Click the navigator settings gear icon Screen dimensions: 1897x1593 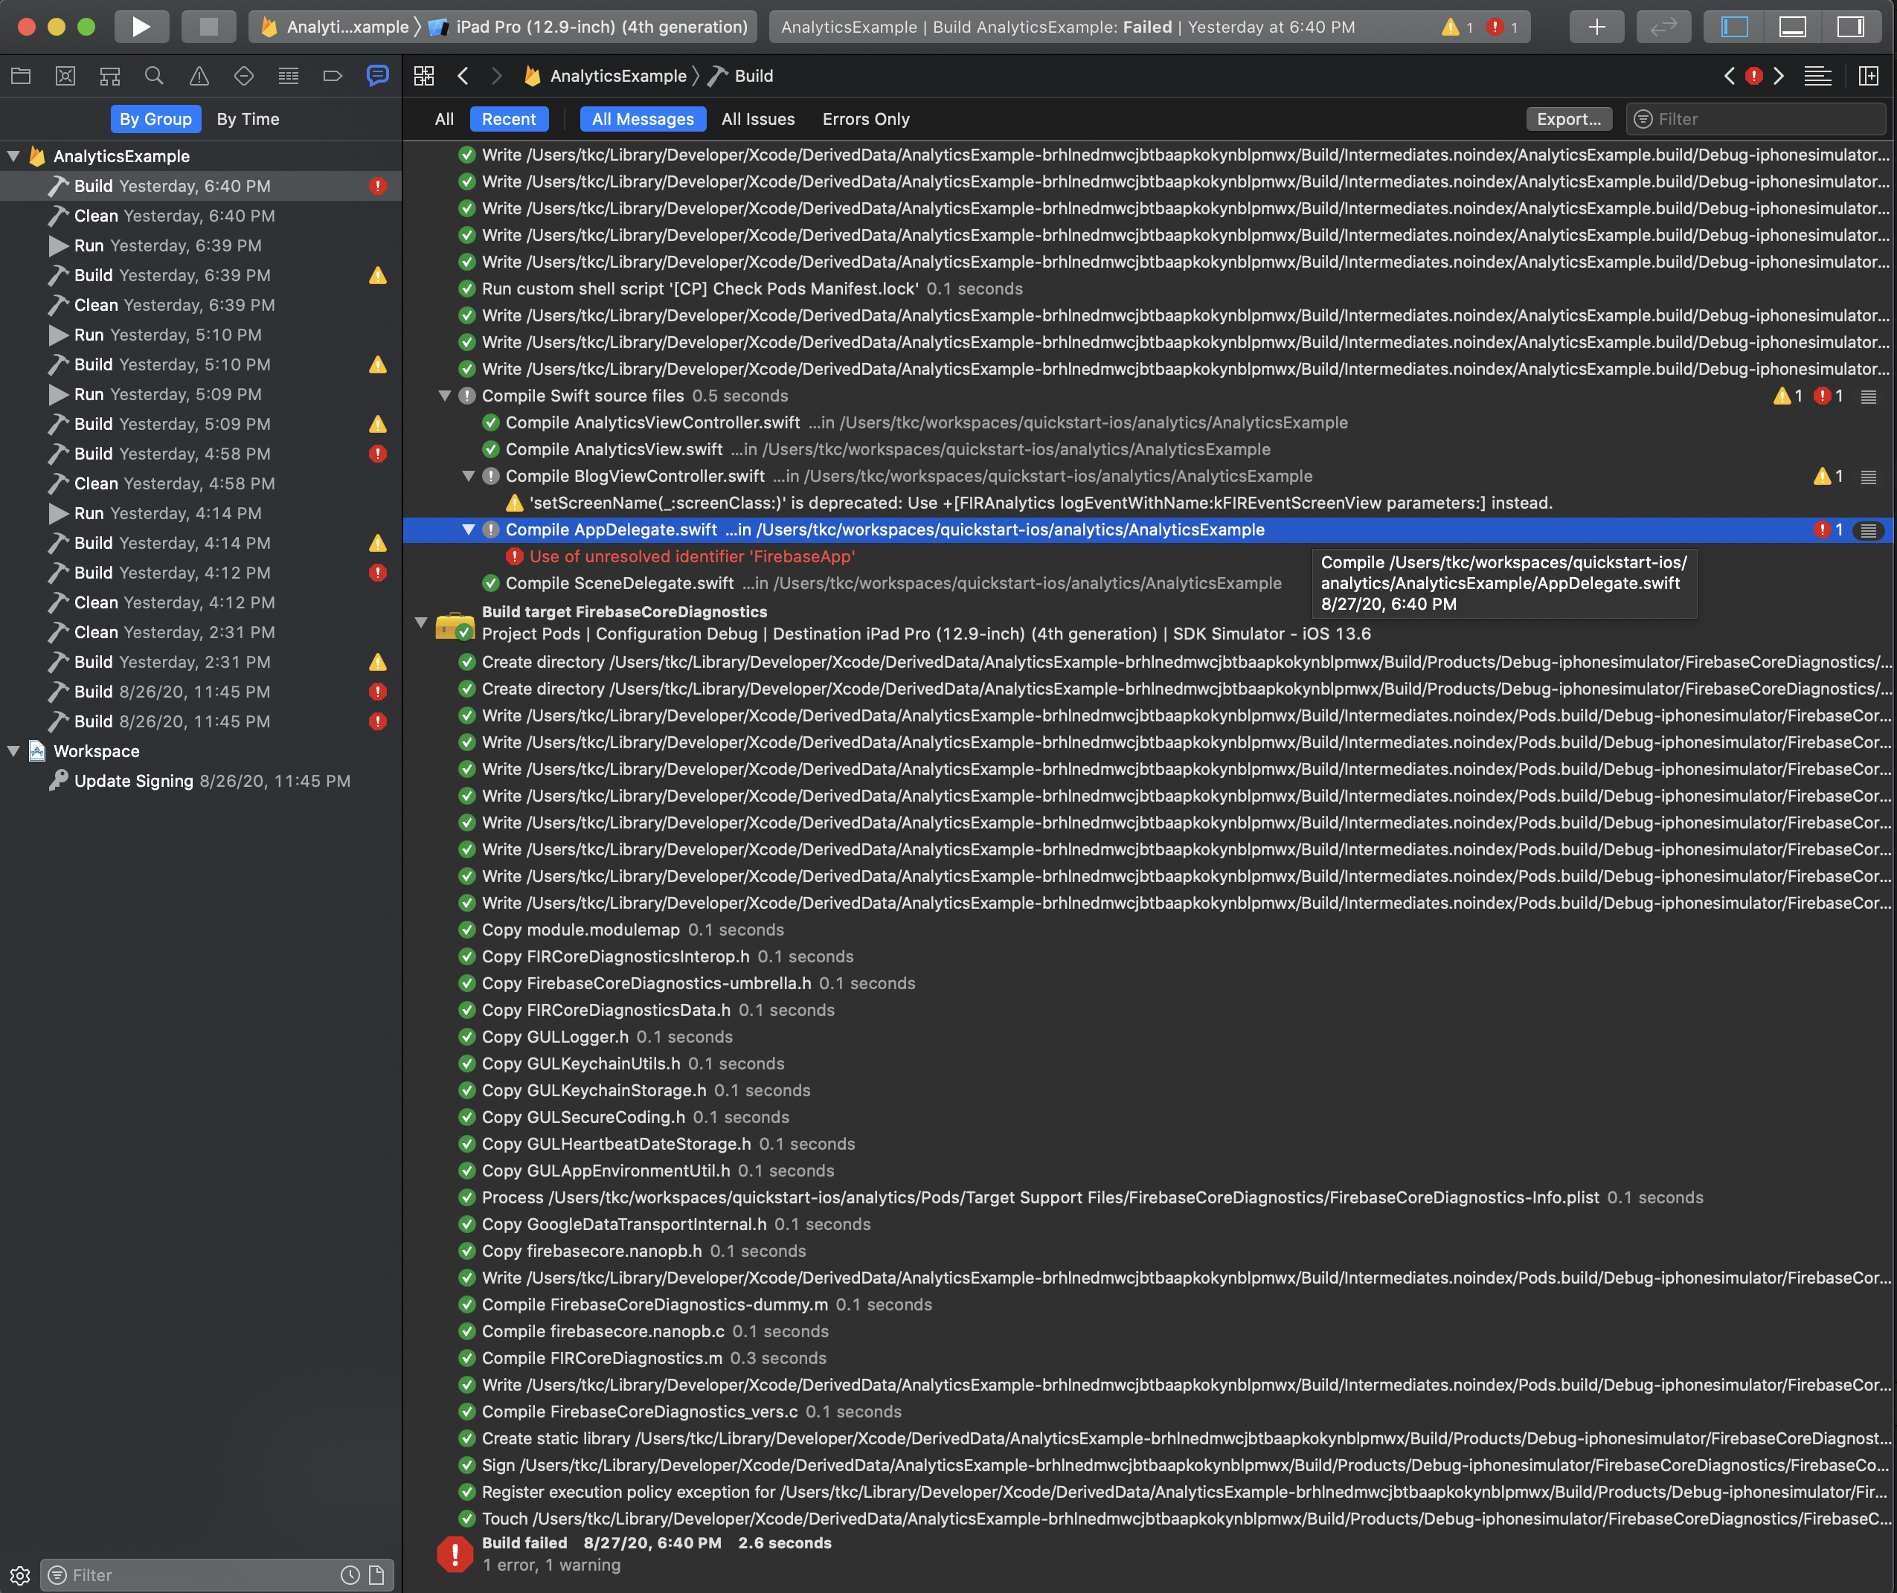20,1576
